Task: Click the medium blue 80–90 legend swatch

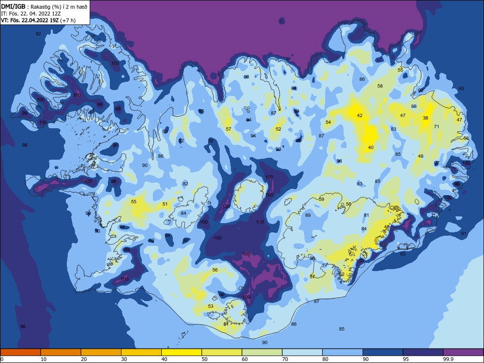Action: tap(343, 352)
